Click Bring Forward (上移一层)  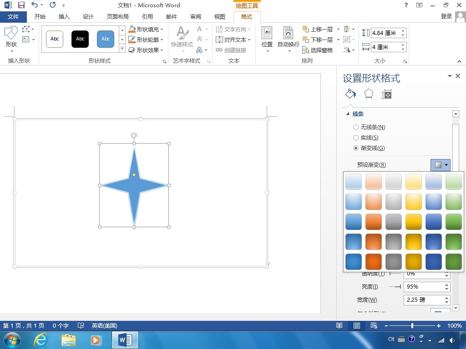point(317,29)
